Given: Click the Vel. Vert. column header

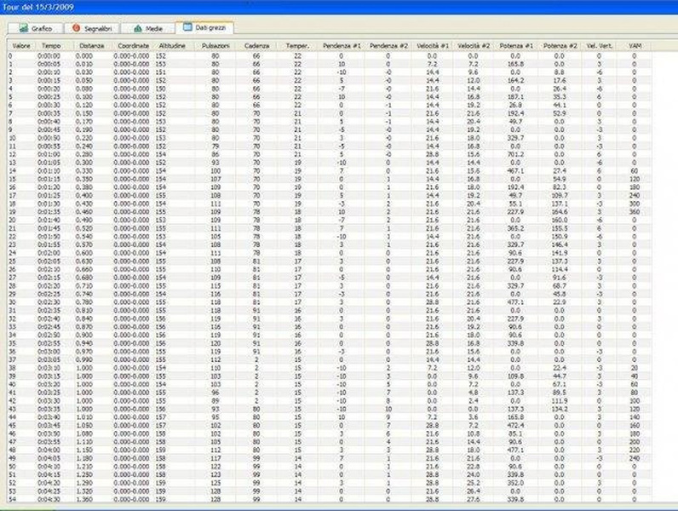Looking at the screenshot, I should (x=599, y=45).
